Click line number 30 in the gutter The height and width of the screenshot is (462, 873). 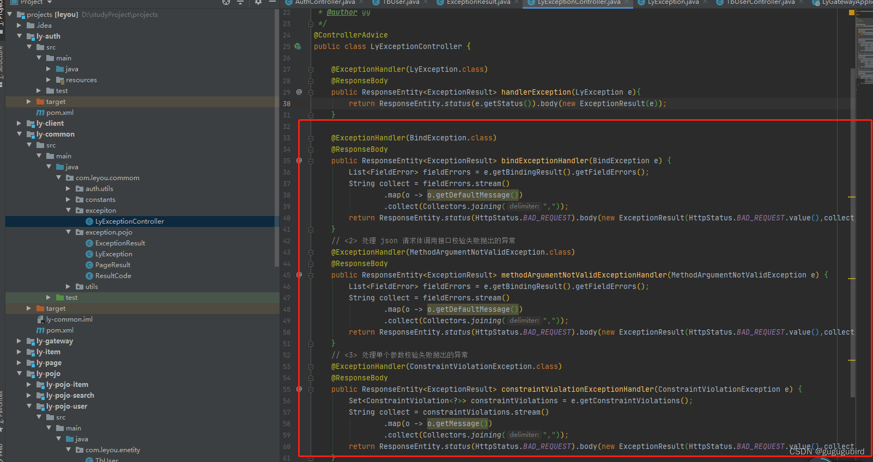(x=287, y=103)
